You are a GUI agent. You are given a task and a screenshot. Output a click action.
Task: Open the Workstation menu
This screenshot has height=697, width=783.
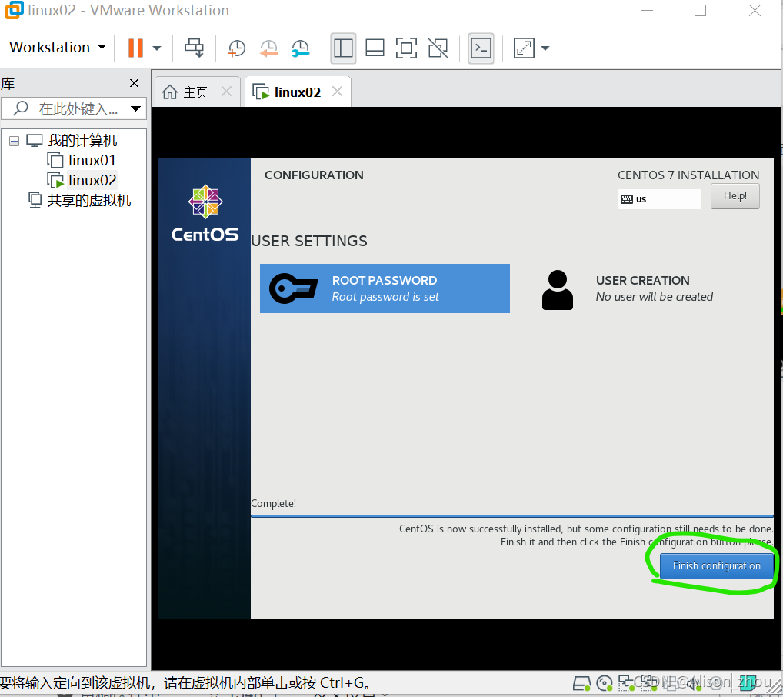(58, 48)
